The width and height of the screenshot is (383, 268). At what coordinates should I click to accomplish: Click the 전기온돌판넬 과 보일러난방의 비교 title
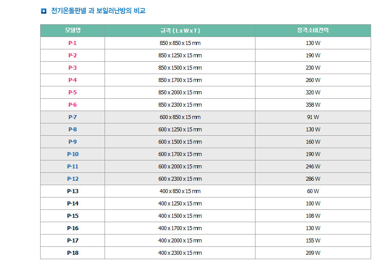point(98,11)
